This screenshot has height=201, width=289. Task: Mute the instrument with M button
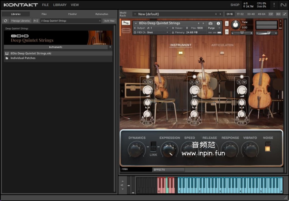point(227,32)
